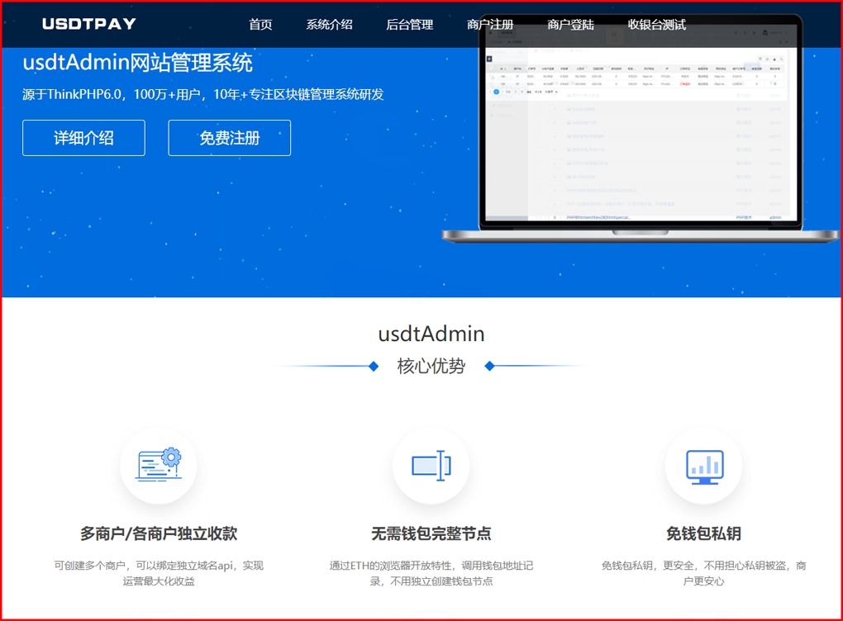The width and height of the screenshot is (843, 621).
Task: Click the 多商户/各商户独立收款 heading
Action: point(159,533)
